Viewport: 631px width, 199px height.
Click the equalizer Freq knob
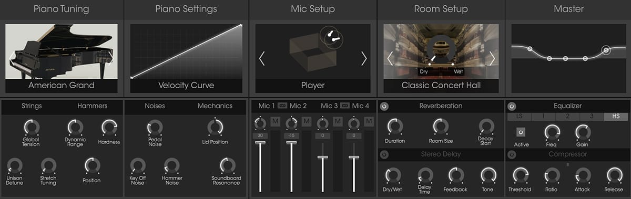tap(552, 132)
